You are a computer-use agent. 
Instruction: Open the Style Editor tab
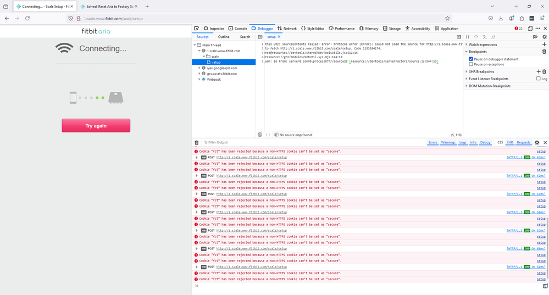click(313, 29)
